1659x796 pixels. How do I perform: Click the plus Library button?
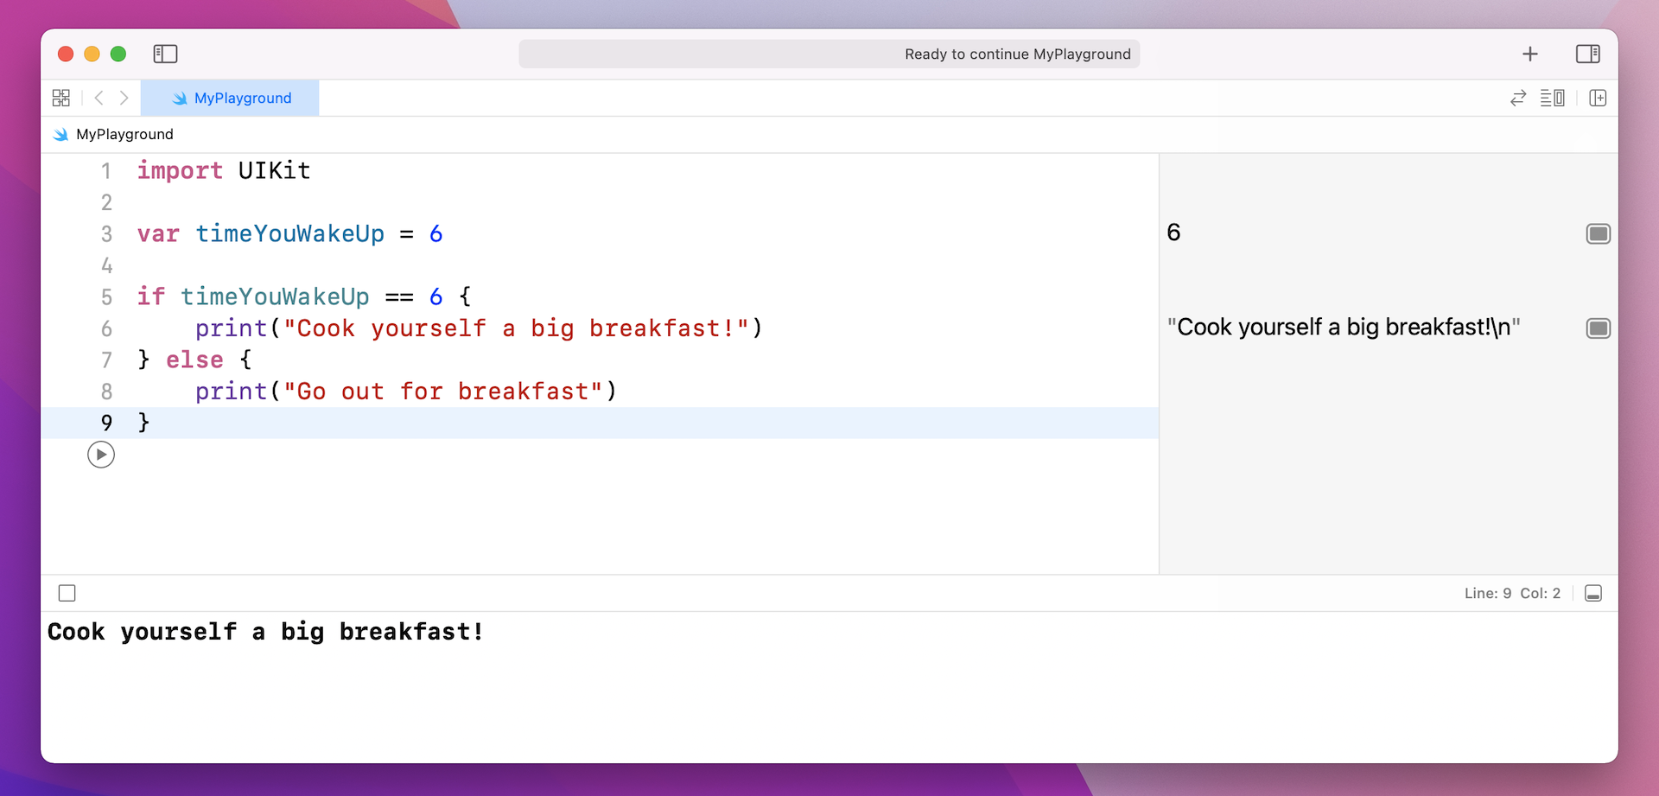(x=1529, y=54)
